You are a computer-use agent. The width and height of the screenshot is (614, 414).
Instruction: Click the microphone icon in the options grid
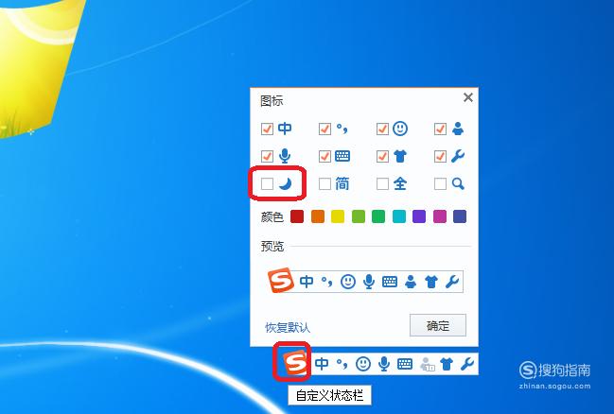pos(285,156)
